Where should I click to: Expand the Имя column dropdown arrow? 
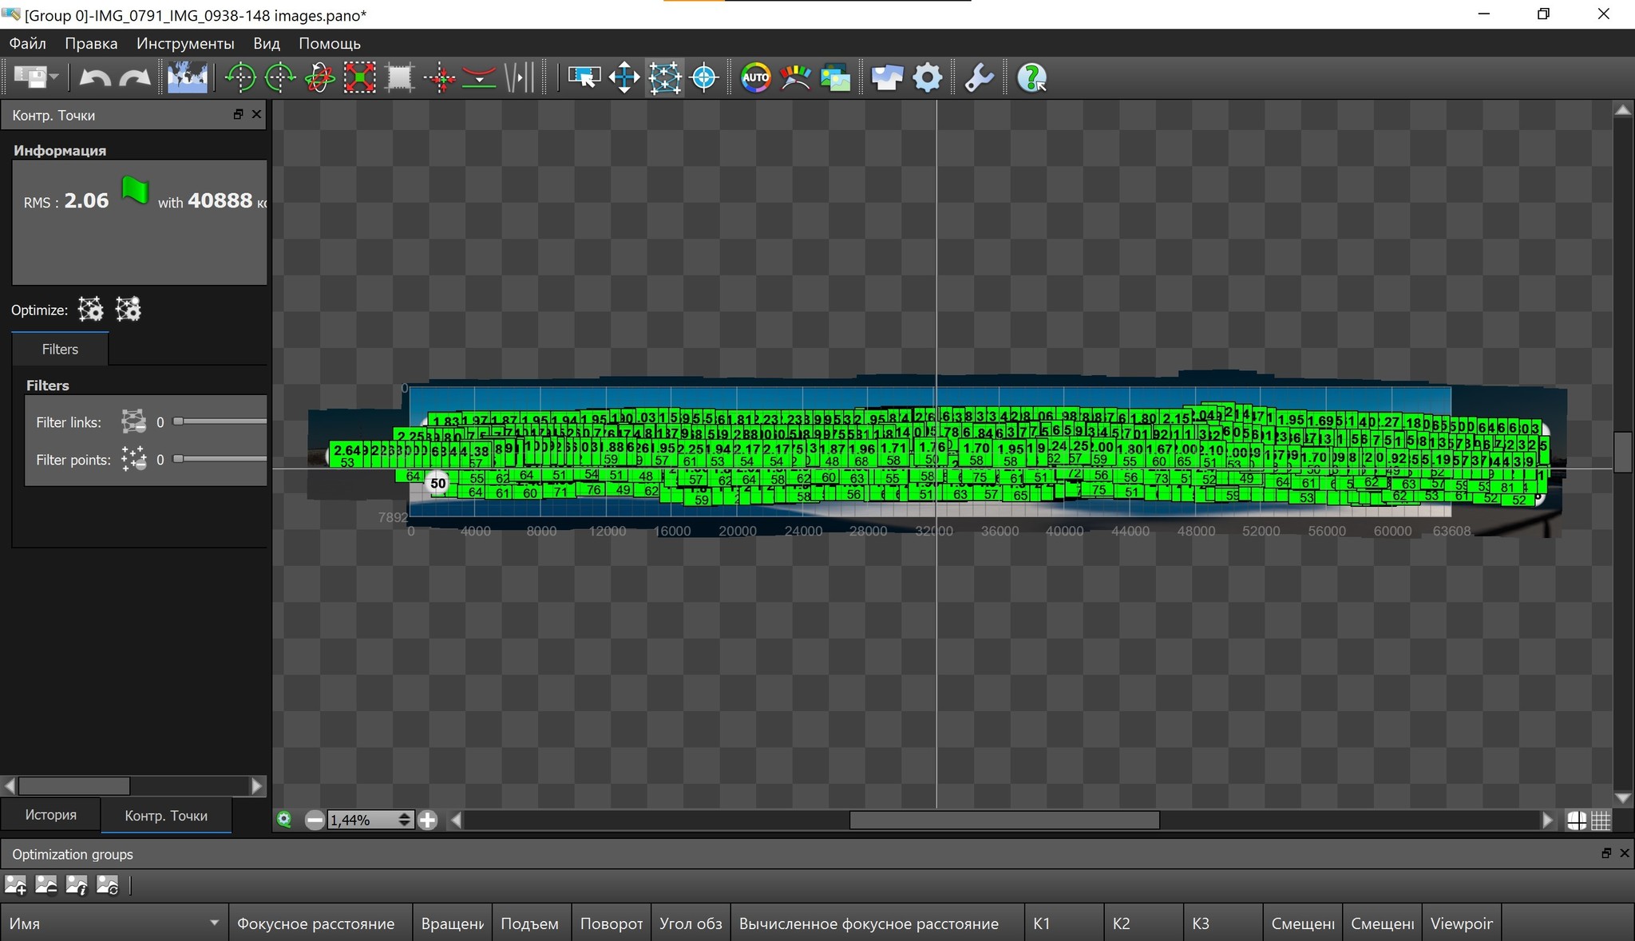(214, 923)
